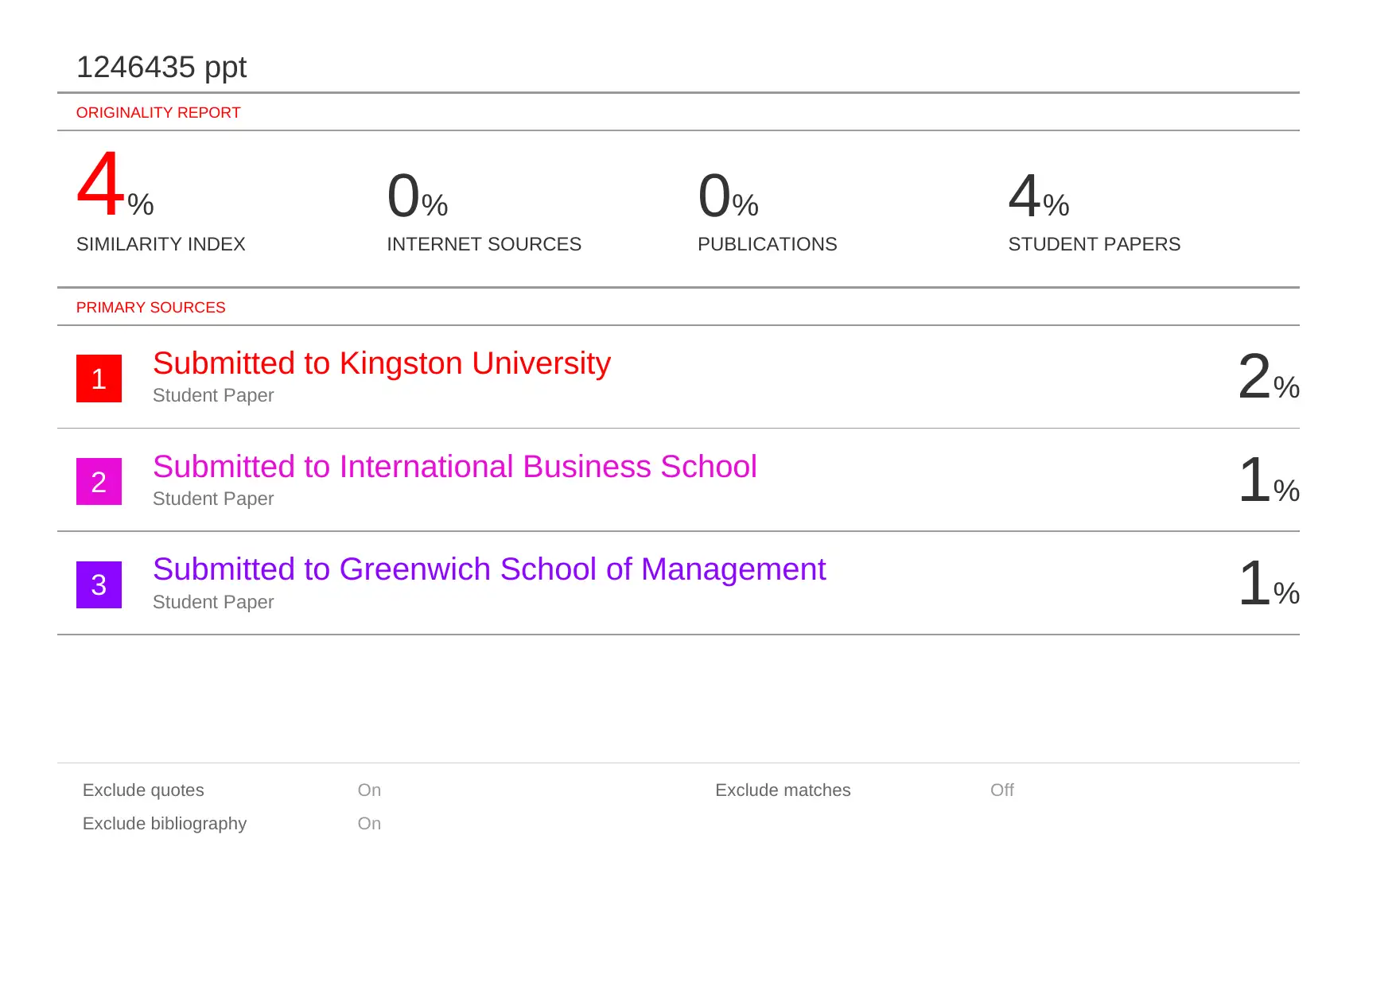This screenshot has width=1396, height=986.
Task: Click Student Paper under Kingston University
Action: point(213,396)
